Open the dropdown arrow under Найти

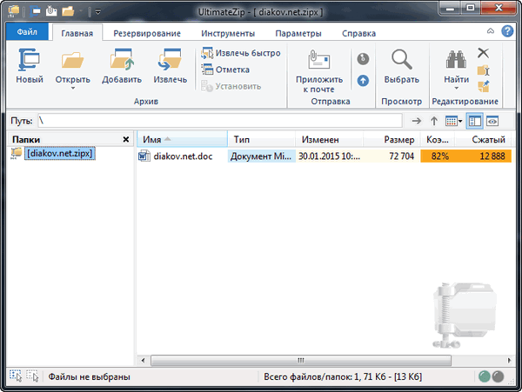(x=456, y=88)
